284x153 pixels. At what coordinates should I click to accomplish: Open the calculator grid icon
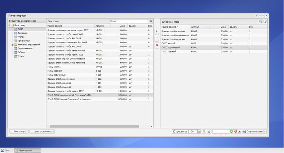[x=204, y=131]
